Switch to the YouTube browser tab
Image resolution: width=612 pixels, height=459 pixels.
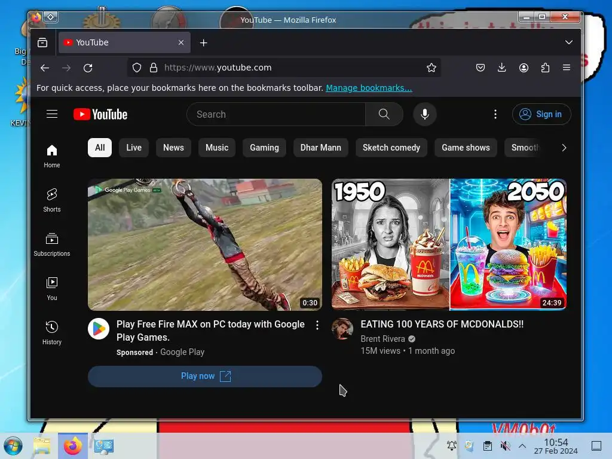pos(124,42)
